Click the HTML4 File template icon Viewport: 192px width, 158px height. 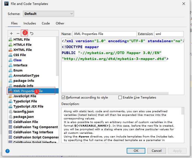click(x=10, y=45)
